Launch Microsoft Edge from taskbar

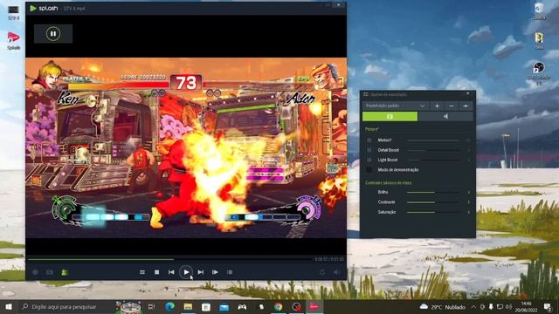coord(169,306)
